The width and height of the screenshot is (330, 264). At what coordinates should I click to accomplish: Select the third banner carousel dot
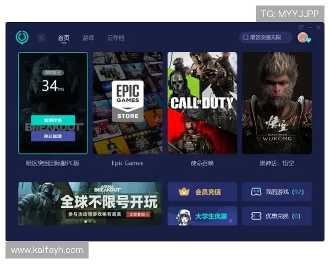coord(94,222)
